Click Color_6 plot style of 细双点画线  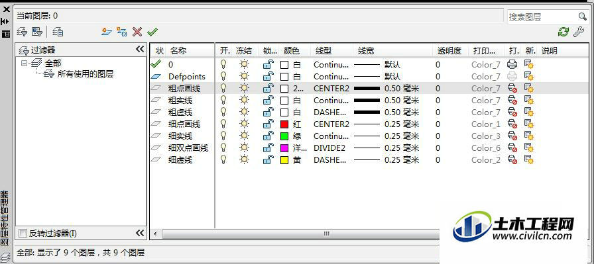(x=486, y=148)
